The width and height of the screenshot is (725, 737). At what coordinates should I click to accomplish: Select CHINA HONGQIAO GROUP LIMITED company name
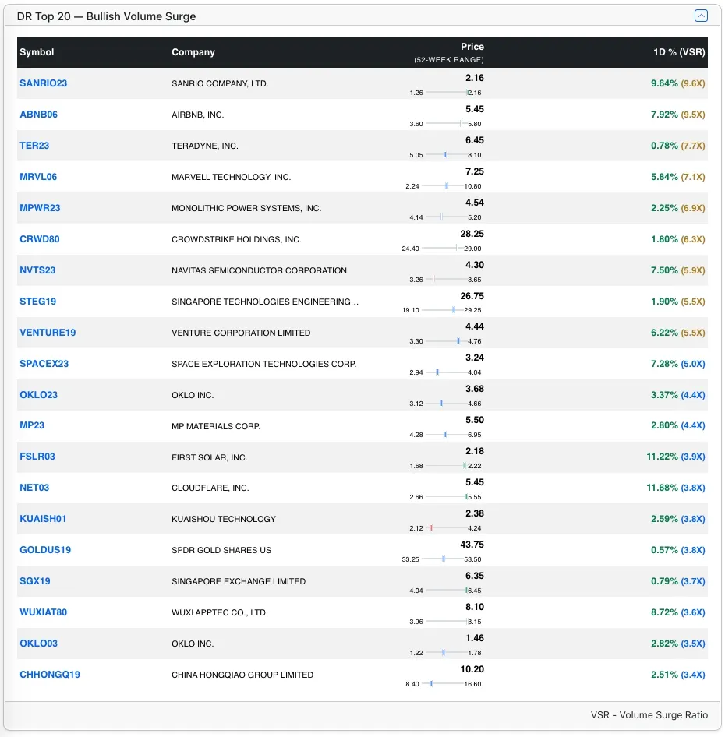(x=242, y=675)
